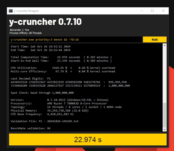The height and width of the screenshot is (151, 174).
Task: Click the 'Total Computation Time: 22.974 seconds' line
Action: pyautogui.click(x=61, y=57)
